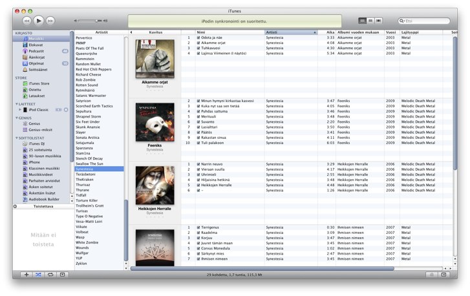The image size is (470, 296).
Task: Click the Etsi search field
Action: tap(424, 21)
